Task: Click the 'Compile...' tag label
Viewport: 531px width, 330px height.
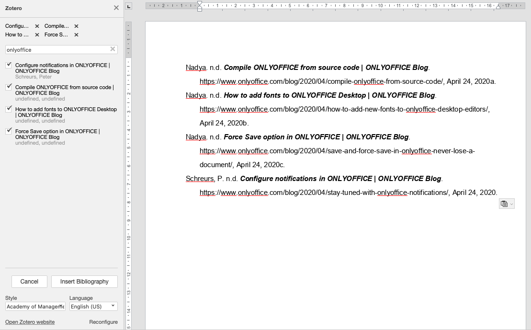Action: point(56,26)
